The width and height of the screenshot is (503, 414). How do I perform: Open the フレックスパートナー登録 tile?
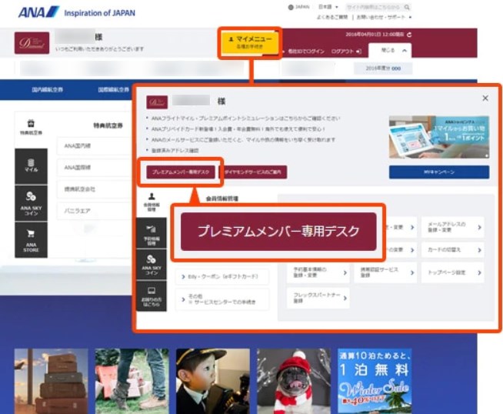318,298
